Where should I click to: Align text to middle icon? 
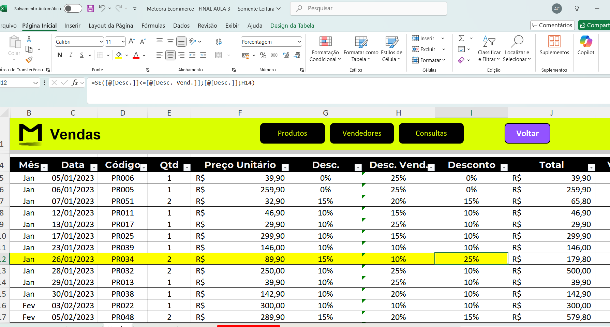[170, 42]
